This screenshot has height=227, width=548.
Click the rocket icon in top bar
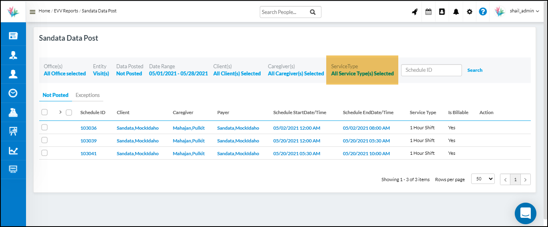tap(415, 12)
